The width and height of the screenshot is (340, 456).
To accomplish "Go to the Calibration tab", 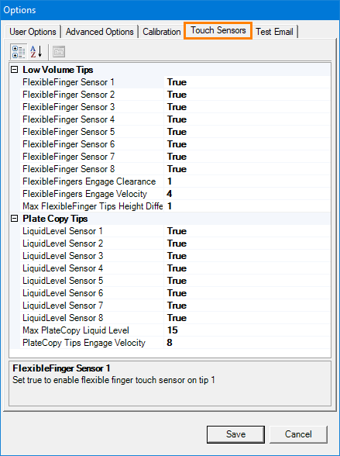I will click(161, 31).
